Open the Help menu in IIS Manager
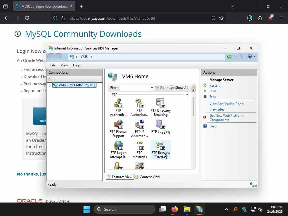Screen dimensions: 288x216 click(x=76, y=65)
